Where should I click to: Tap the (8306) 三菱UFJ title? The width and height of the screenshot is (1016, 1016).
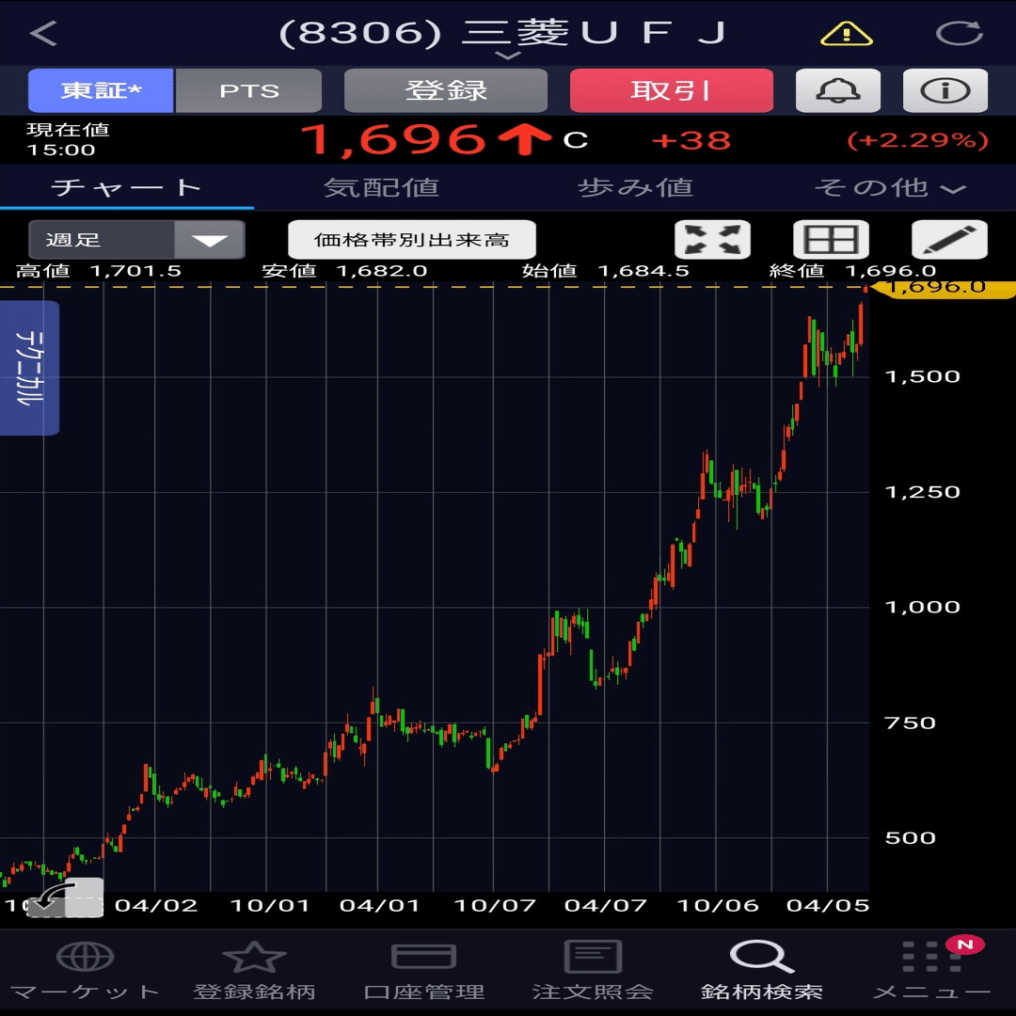(x=502, y=32)
